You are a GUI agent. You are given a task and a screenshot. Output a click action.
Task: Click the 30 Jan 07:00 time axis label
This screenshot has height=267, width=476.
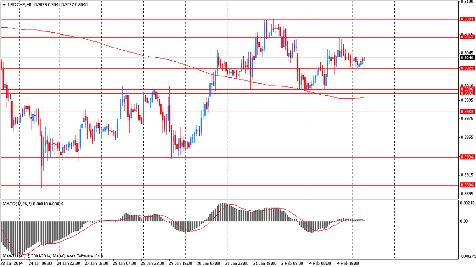(209, 262)
